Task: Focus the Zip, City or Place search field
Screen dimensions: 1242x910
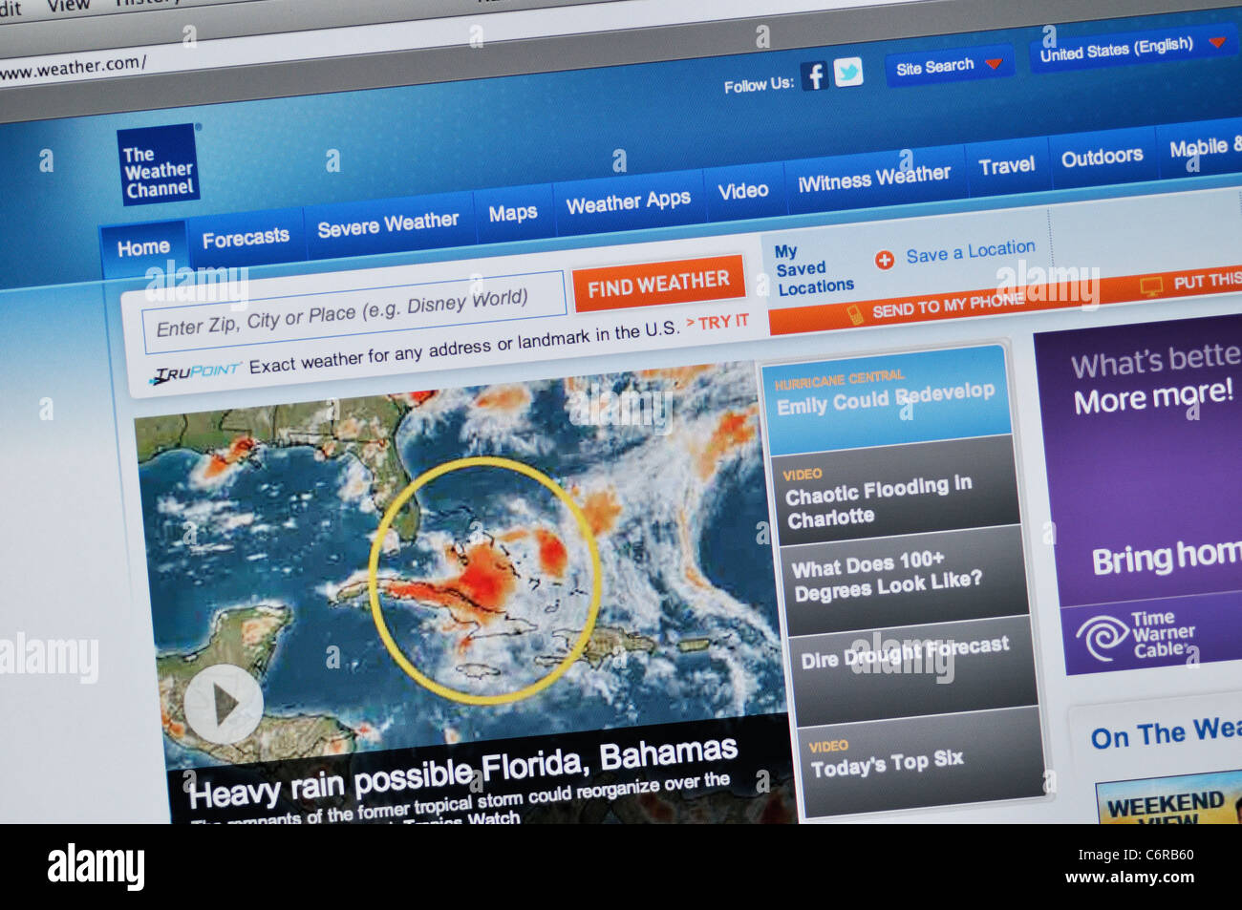Action: 353,311
